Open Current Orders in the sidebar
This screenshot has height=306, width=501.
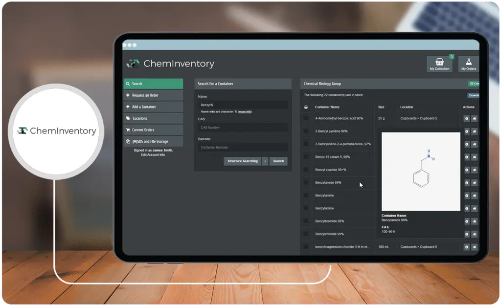click(153, 130)
